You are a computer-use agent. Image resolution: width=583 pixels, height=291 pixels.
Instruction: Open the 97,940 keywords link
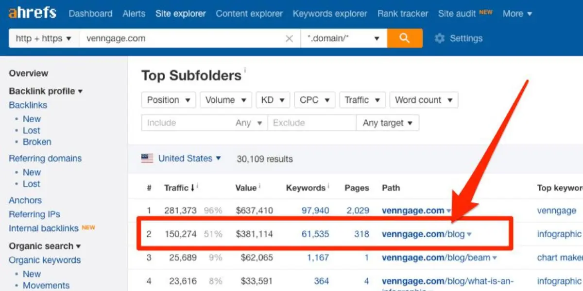315,210
